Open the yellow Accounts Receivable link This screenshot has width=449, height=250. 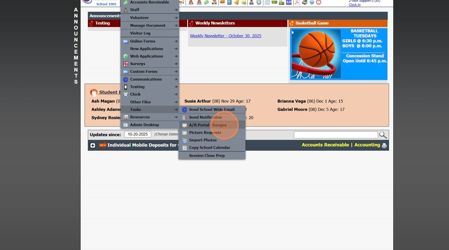pos(325,145)
